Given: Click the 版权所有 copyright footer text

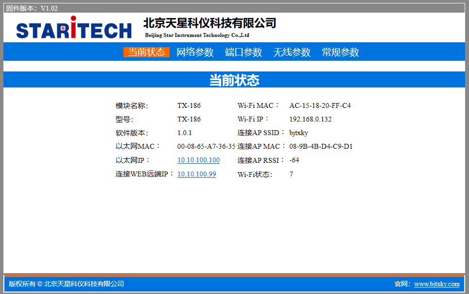Looking at the screenshot, I should coord(67,284).
